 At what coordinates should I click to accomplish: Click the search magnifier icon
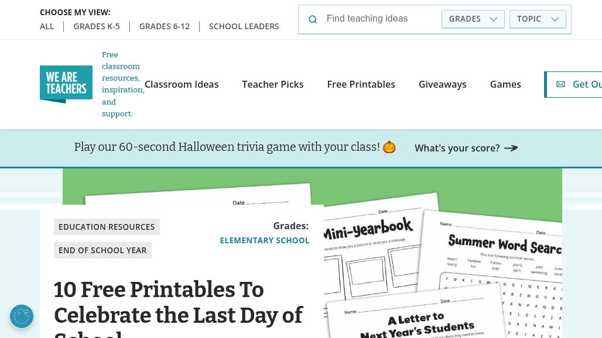click(x=313, y=19)
